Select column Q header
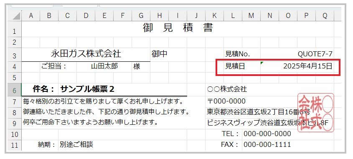 (325, 15)
